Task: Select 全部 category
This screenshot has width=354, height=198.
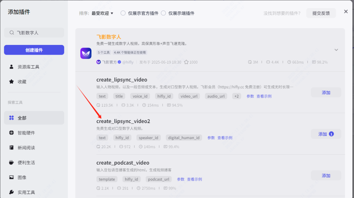Action: click(34, 118)
